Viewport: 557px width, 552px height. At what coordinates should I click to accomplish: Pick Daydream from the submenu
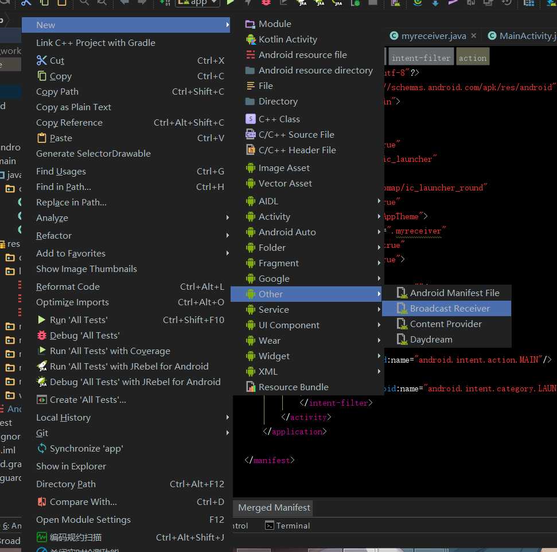click(x=446, y=340)
